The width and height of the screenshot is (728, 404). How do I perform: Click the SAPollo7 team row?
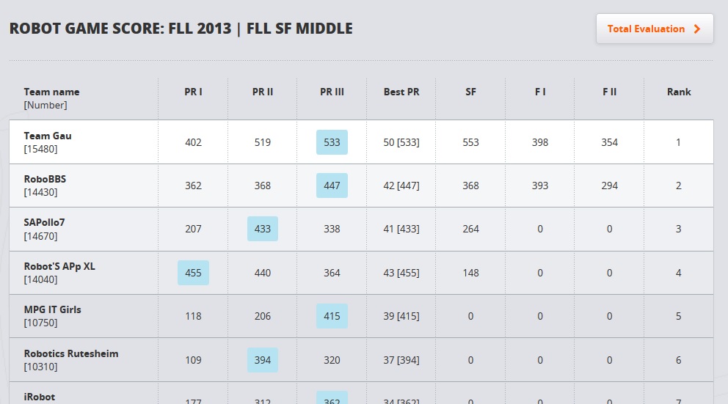pyautogui.click(x=361, y=229)
